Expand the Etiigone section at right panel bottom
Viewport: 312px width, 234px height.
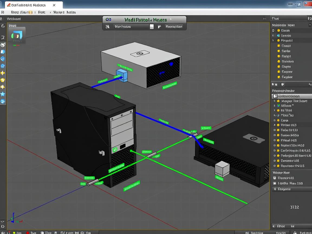click(x=275, y=189)
